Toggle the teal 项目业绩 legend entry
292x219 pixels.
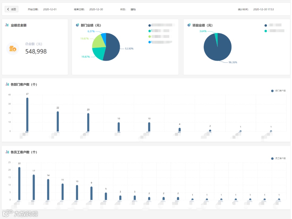point(274,31)
